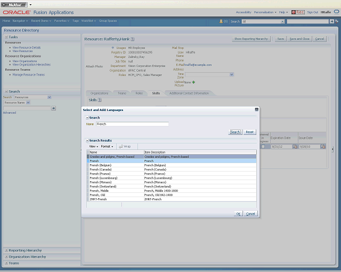
Task: Expand the Organization Hierarchy panel
Action: pyautogui.click(x=6, y=257)
